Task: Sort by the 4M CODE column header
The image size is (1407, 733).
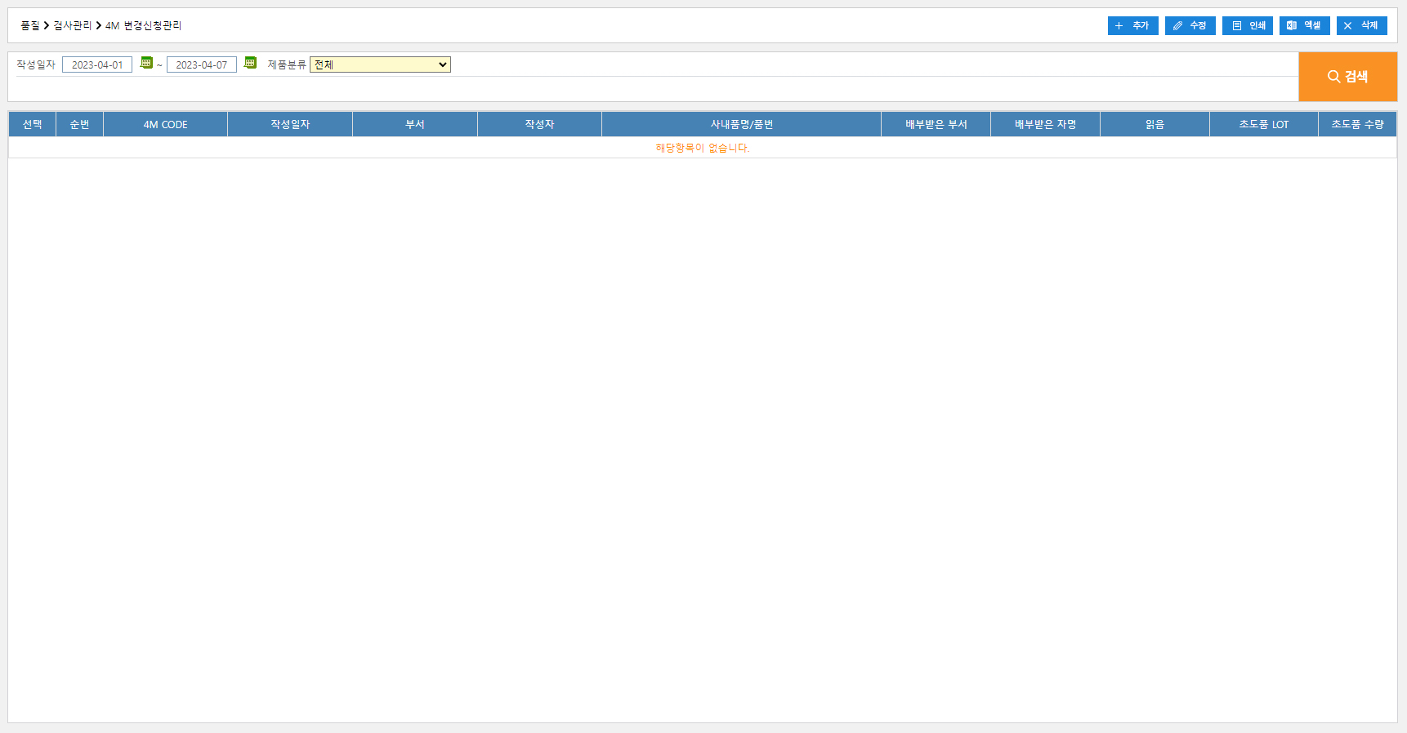Action: click(165, 124)
